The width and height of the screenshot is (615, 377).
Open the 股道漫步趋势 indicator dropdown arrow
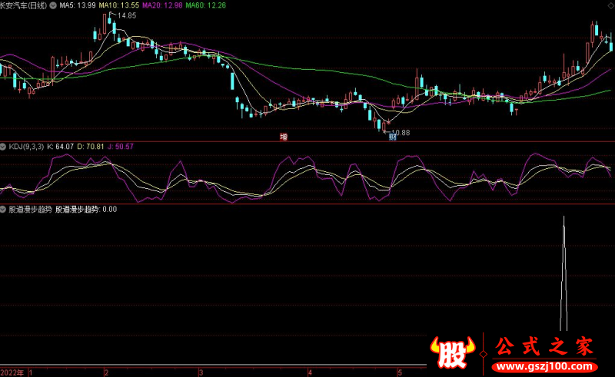[4, 209]
